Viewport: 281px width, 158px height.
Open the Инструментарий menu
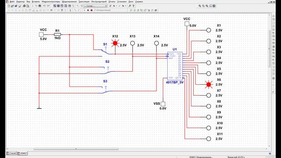[x=99, y=2]
